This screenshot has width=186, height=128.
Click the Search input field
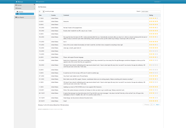pyautogui.click(x=150, y=12)
